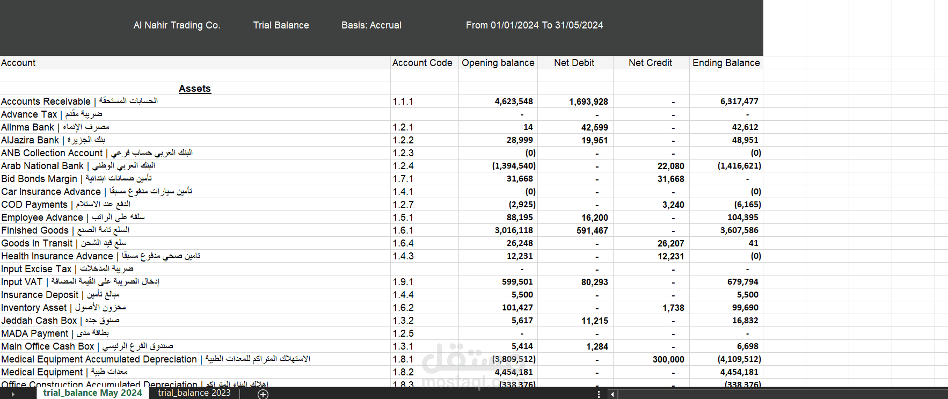948x399 pixels.
Task: Select the Finished Goods account cell
Action: point(195,230)
